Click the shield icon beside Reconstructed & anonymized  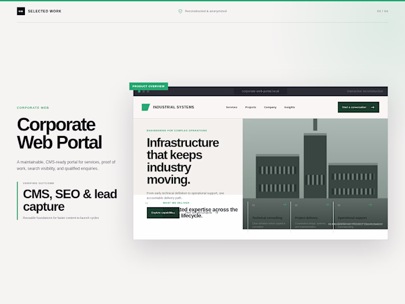coord(181,11)
